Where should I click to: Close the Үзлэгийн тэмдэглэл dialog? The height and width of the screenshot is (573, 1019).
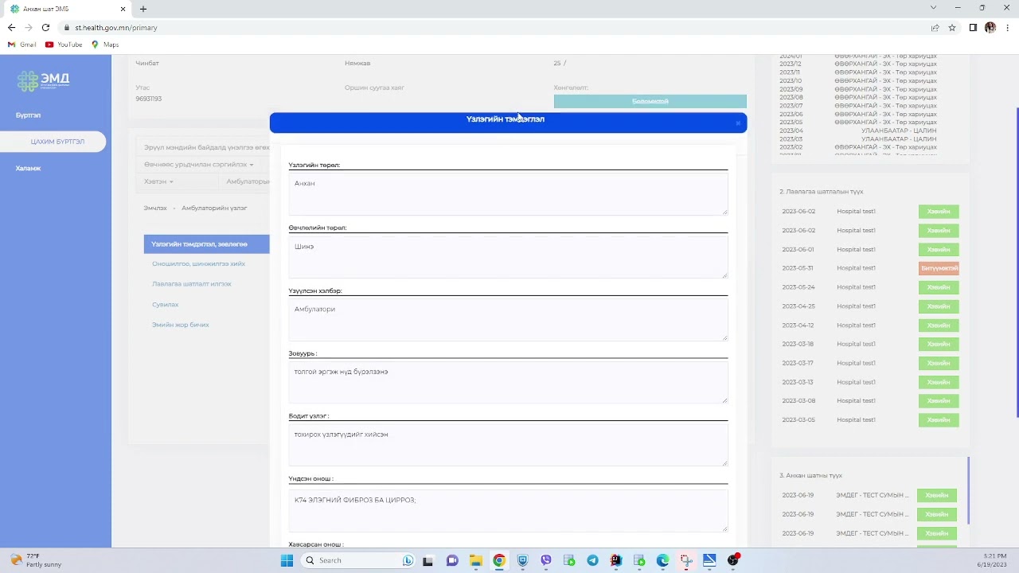coord(738,123)
